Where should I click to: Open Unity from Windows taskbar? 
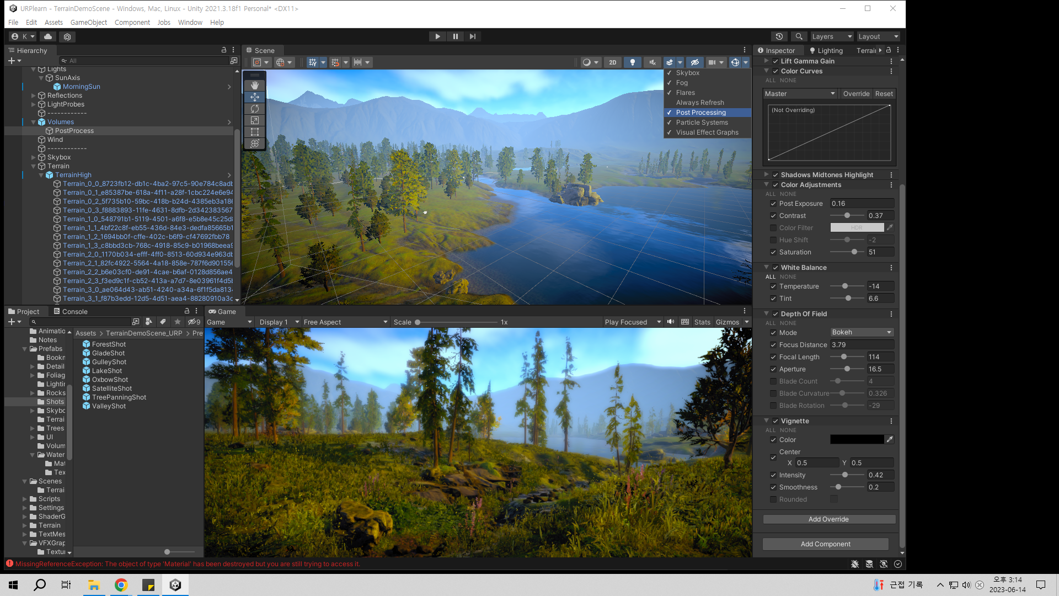pyautogui.click(x=175, y=585)
